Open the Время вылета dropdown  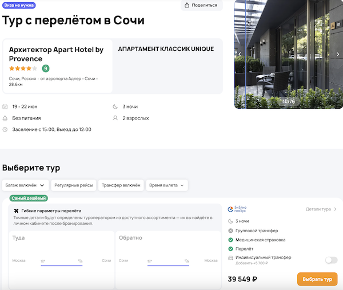166,185
